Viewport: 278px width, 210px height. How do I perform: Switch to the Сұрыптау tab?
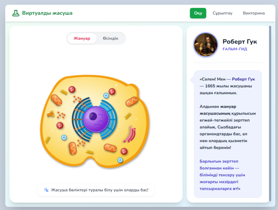click(223, 13)
